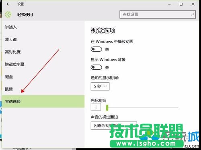Click the 轻松使用 title text
This screenshot has width=201, height=150.
pyautogui.click(x=25, y=15)
